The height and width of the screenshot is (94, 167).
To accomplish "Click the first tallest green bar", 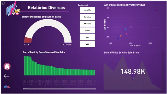I will [25, 66].
